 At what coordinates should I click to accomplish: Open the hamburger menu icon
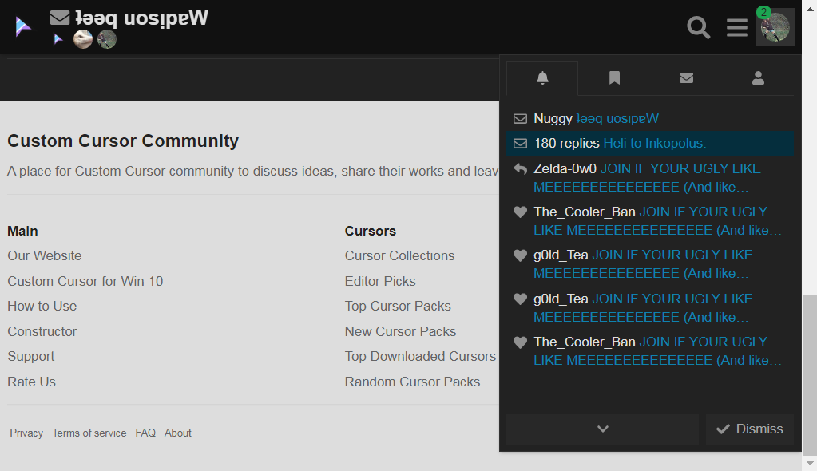736,27
